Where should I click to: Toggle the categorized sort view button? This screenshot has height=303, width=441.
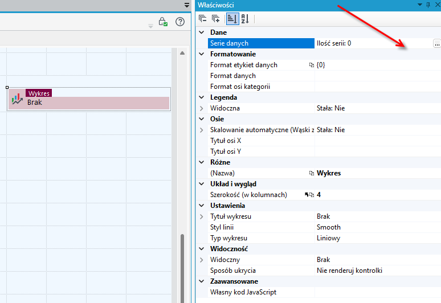point(232,19)
